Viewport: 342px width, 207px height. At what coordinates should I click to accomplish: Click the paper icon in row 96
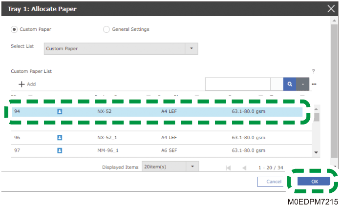point(60,138)
